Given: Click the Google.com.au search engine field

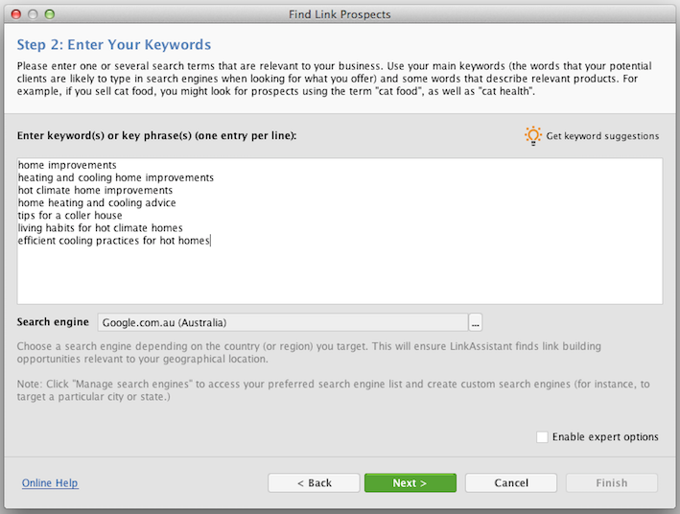Looking at the screenshot, I should pos(283,323).
